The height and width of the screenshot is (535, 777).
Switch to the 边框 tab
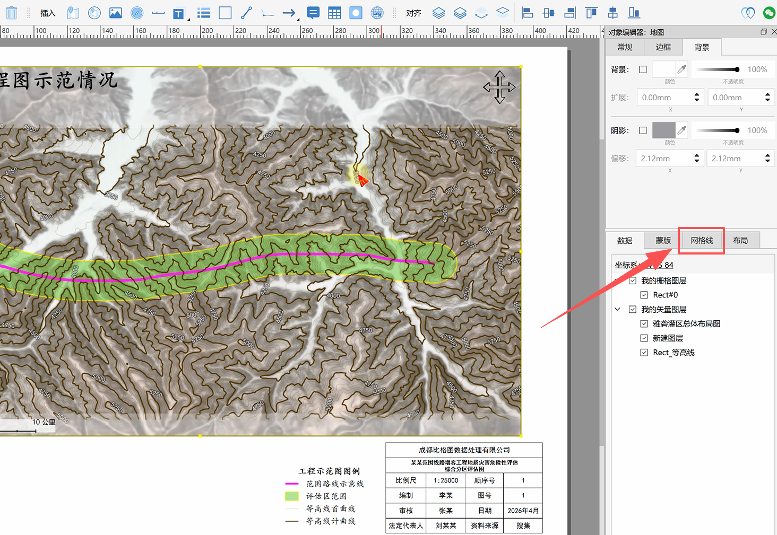(663, 47)
